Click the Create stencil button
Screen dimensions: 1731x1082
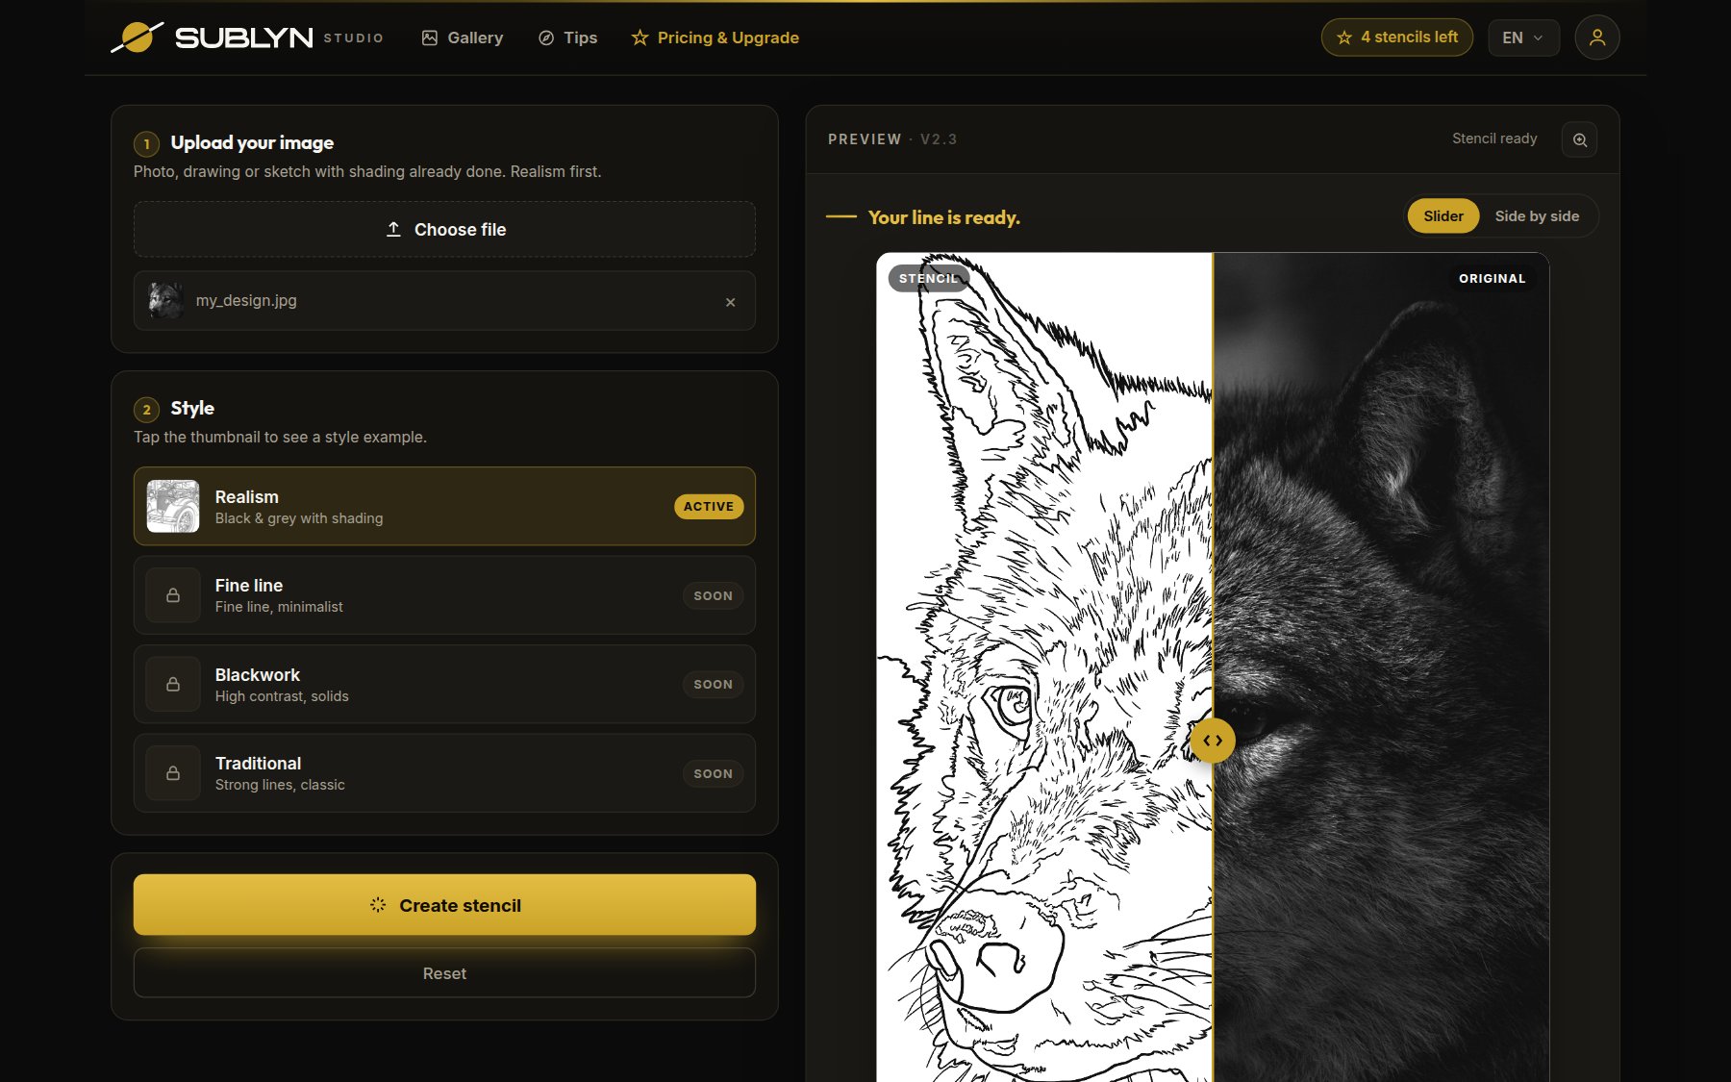pyautogui.click(x=444, y=905)
